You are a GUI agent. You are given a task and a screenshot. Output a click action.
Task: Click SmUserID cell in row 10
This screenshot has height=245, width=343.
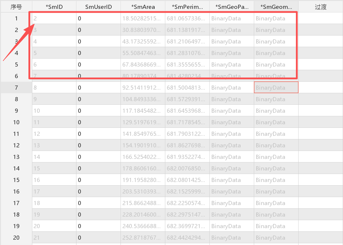tap(98, 122)
